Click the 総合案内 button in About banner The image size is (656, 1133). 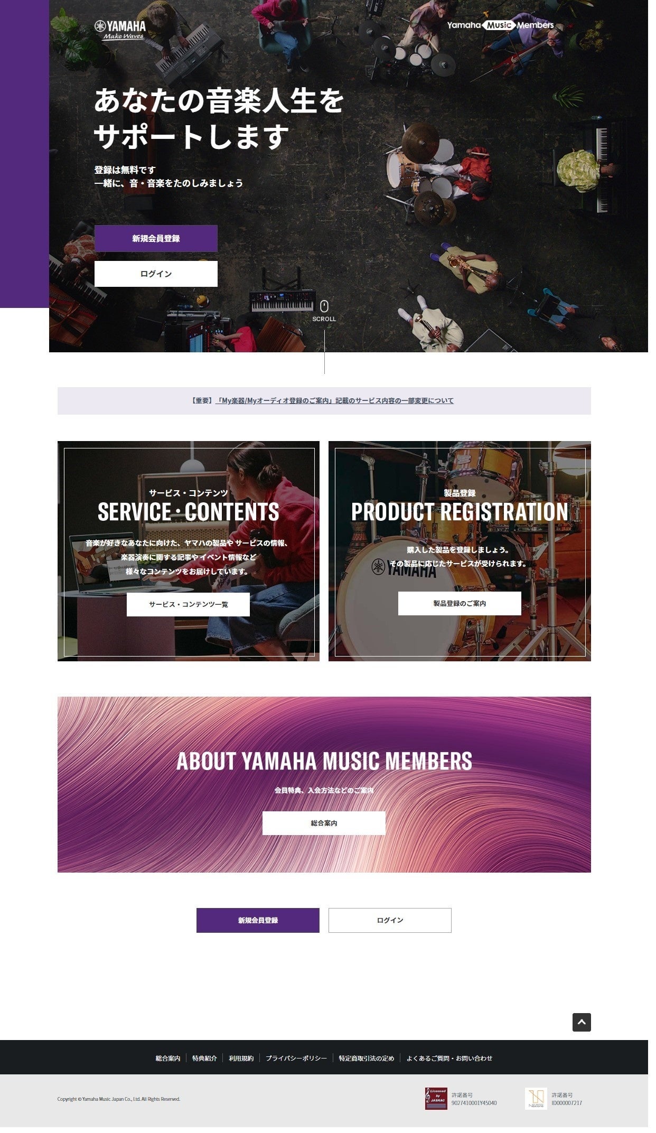pyautogui.click(x=324, y=823)
